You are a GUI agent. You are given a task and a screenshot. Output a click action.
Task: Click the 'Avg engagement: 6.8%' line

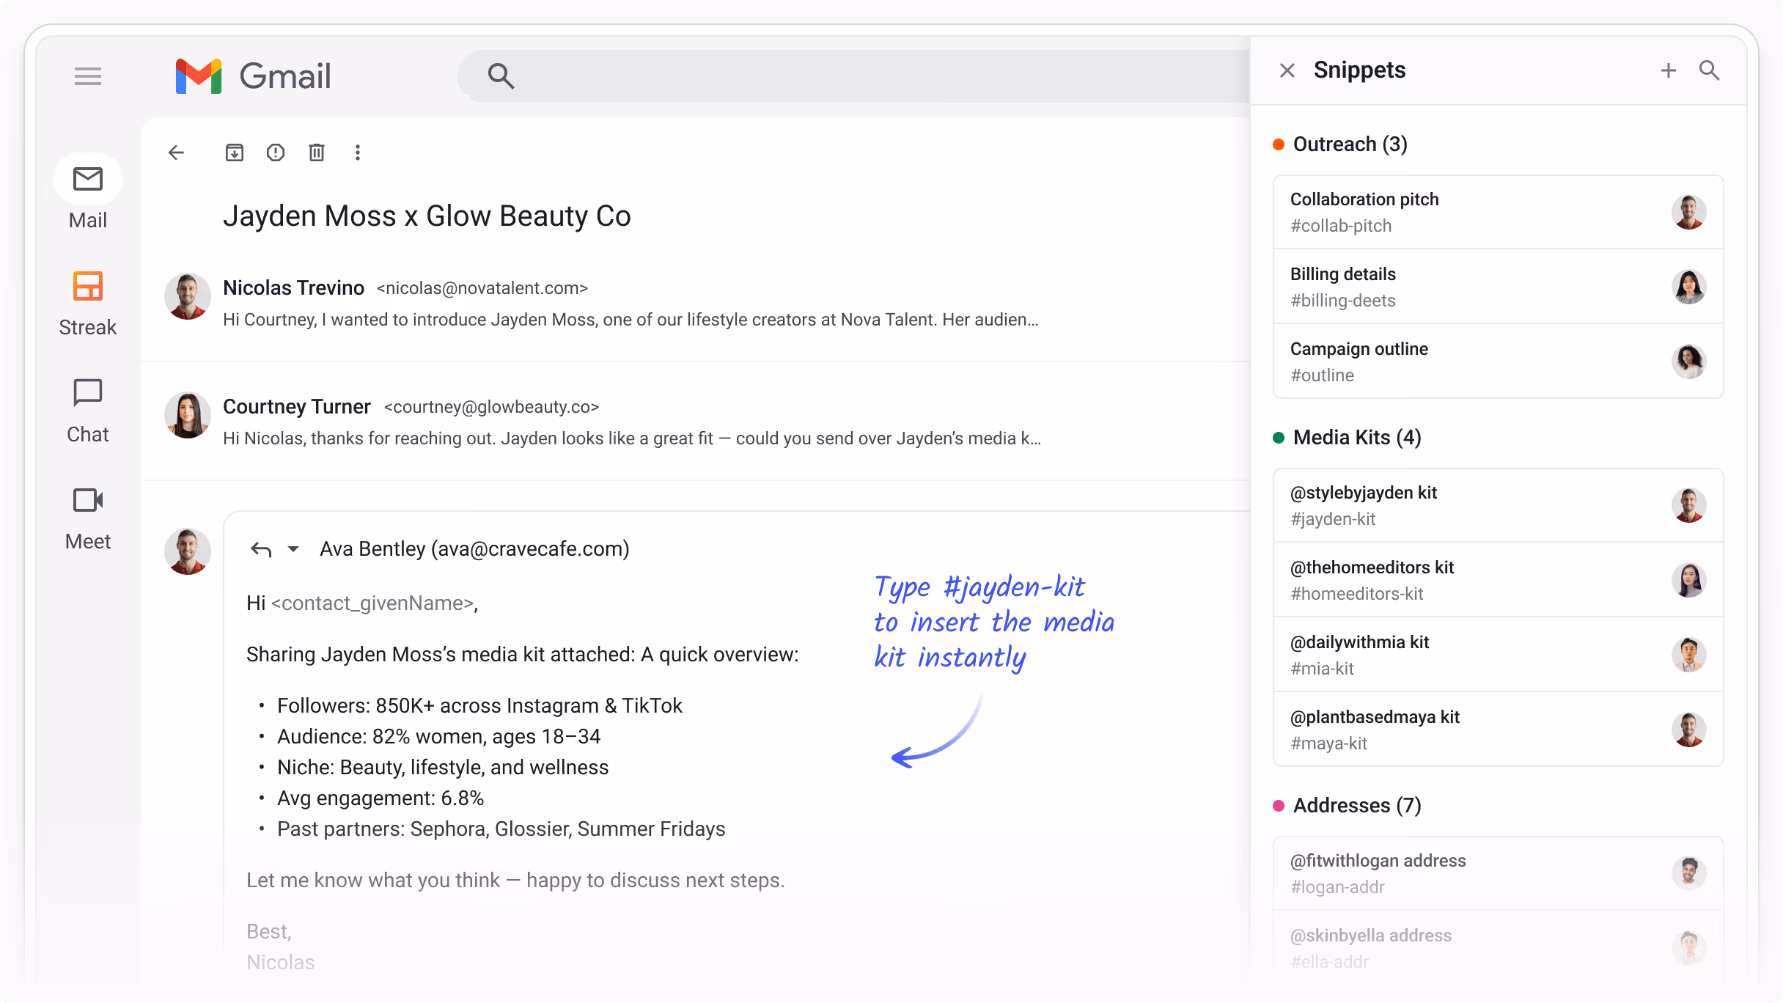pos(381,798)
